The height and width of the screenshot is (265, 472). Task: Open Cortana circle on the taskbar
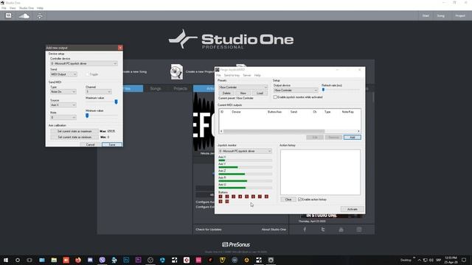(x=18, y=260)
